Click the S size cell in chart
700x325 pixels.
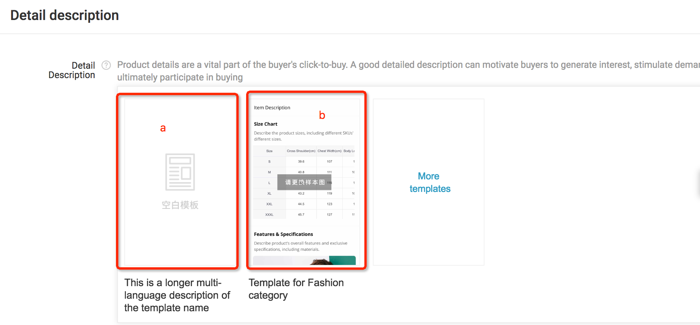point(269,162)
